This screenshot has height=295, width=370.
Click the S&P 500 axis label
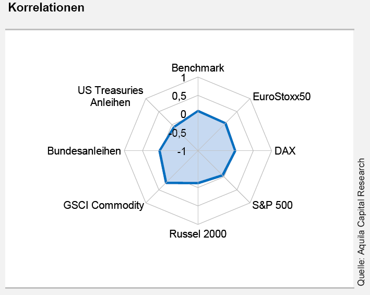point(272,205)
